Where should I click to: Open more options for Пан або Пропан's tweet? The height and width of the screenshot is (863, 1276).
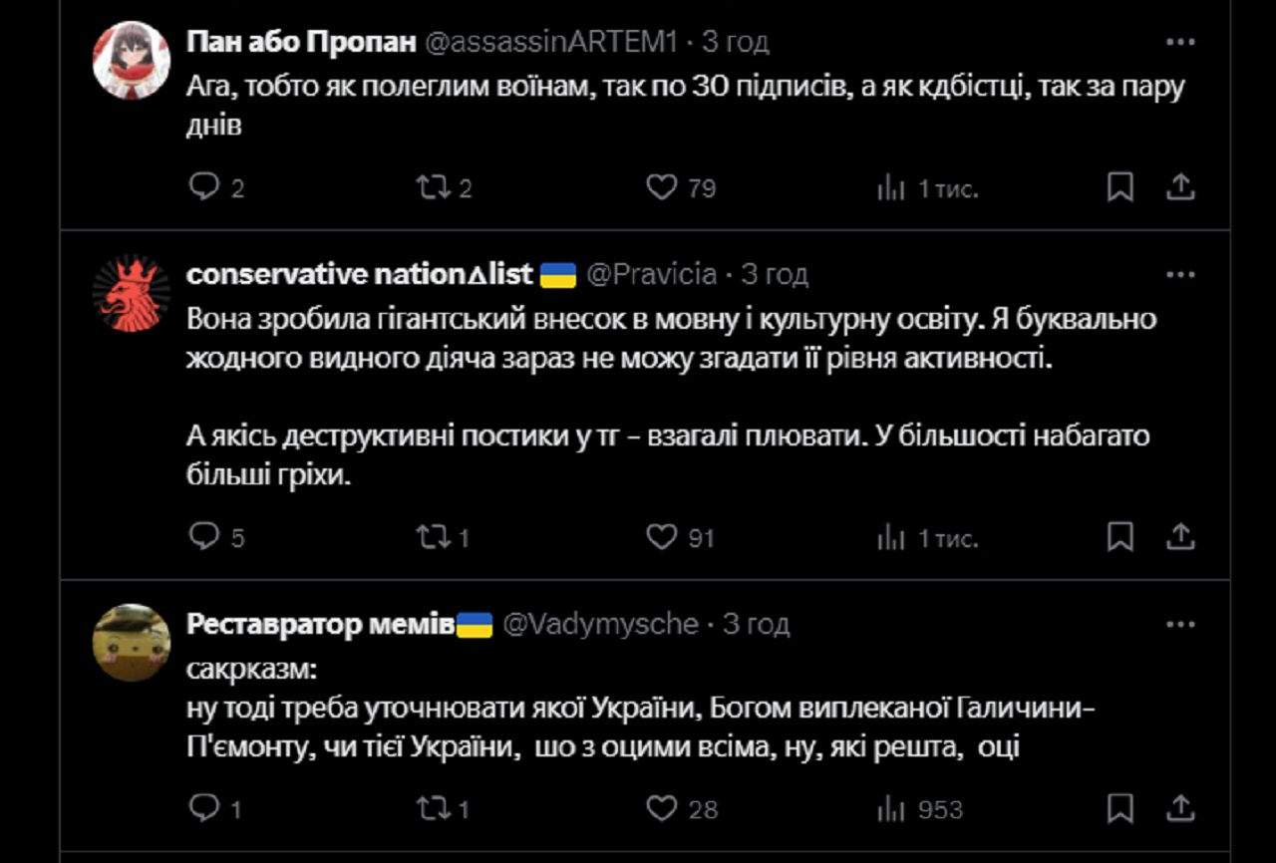coord(1180,42)
